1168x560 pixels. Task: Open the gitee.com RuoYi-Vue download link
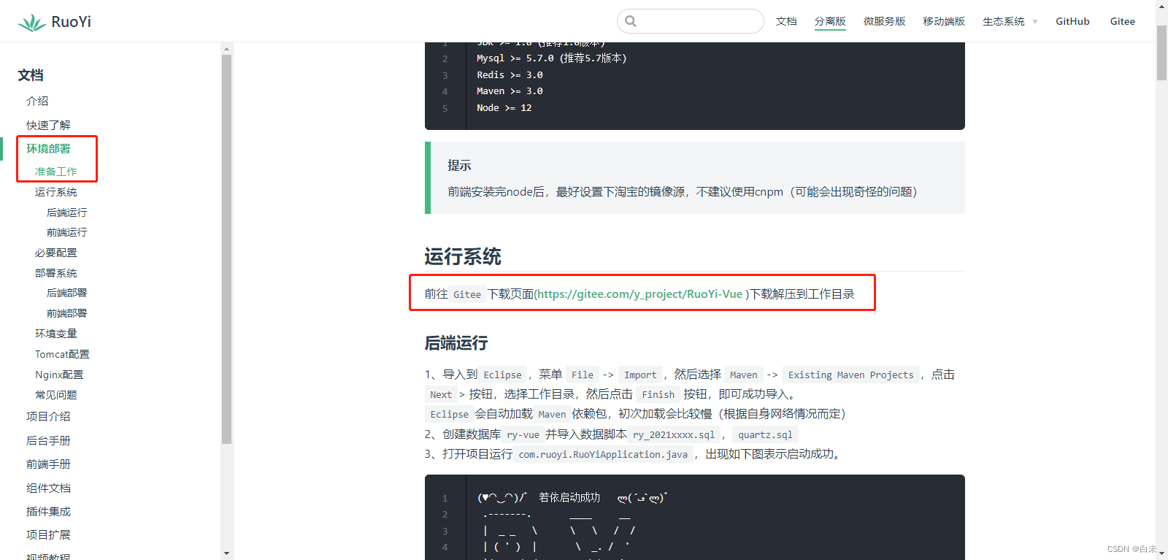coord(640,294)
